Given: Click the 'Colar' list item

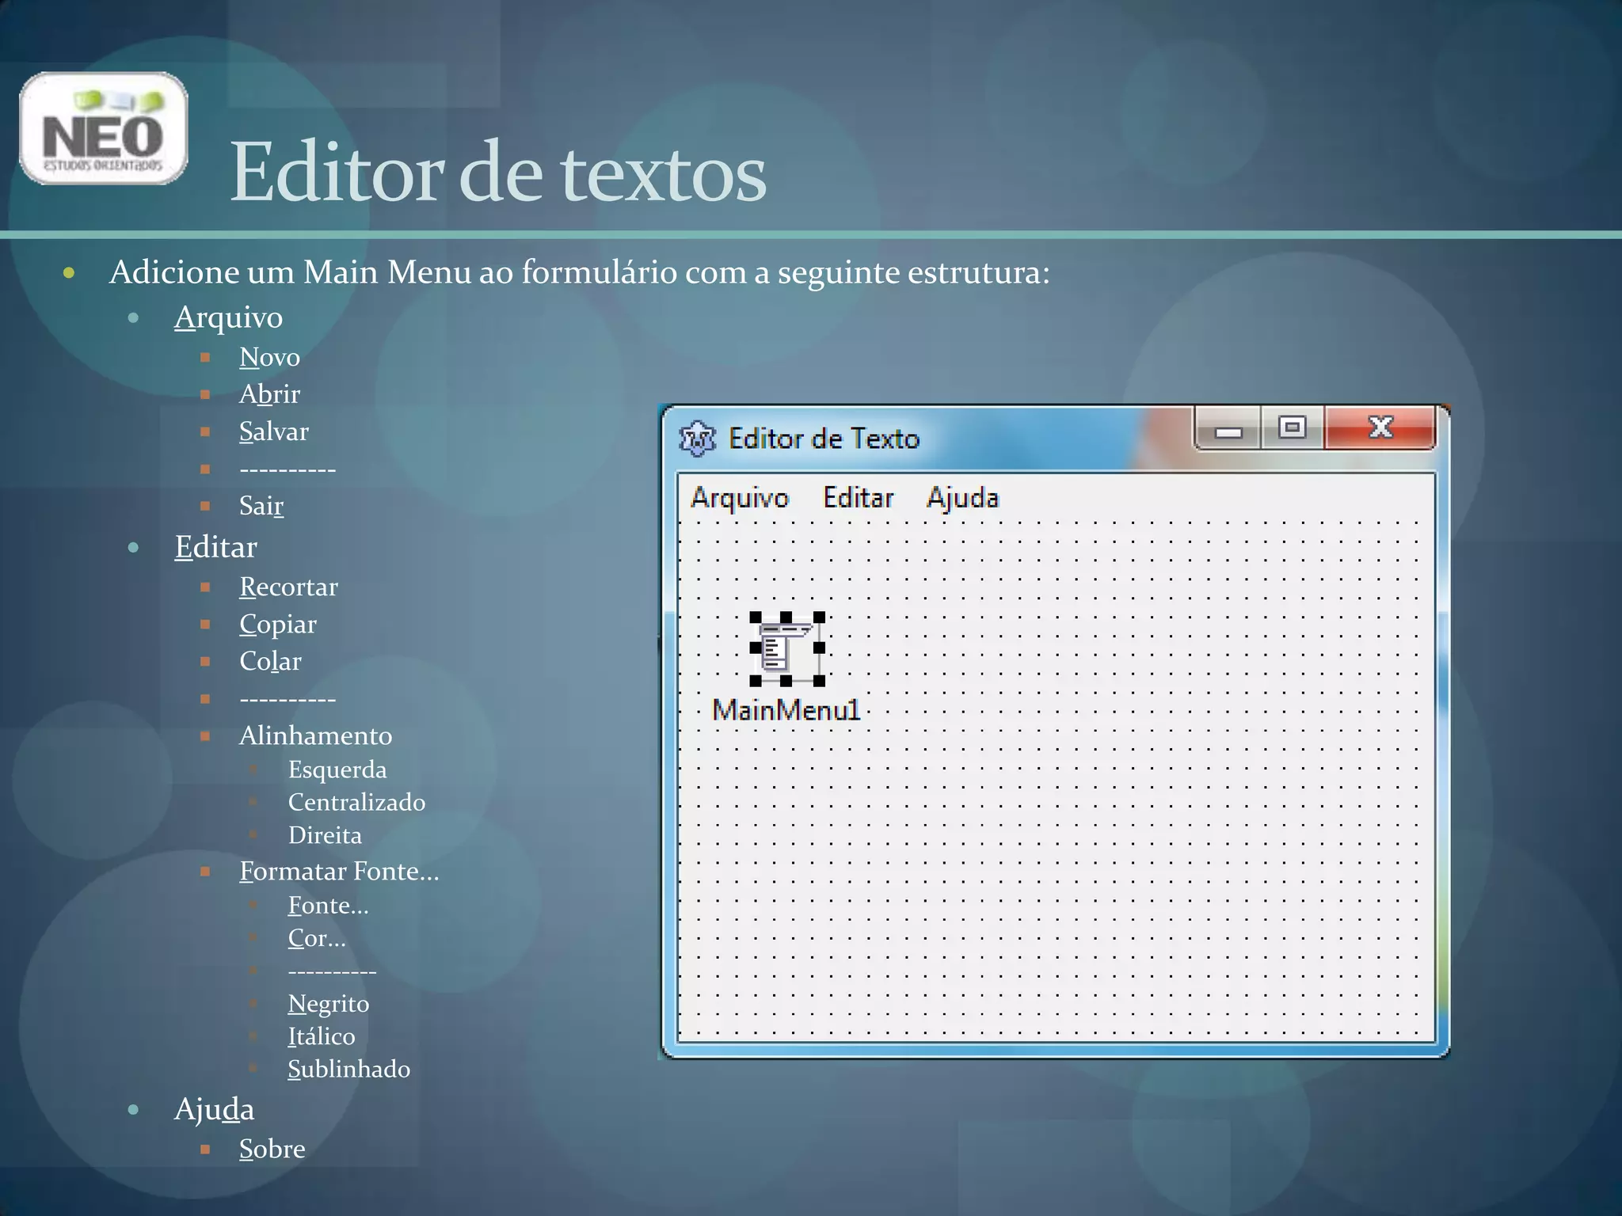Looking at the screenshot, I should (x=270, y=661).
